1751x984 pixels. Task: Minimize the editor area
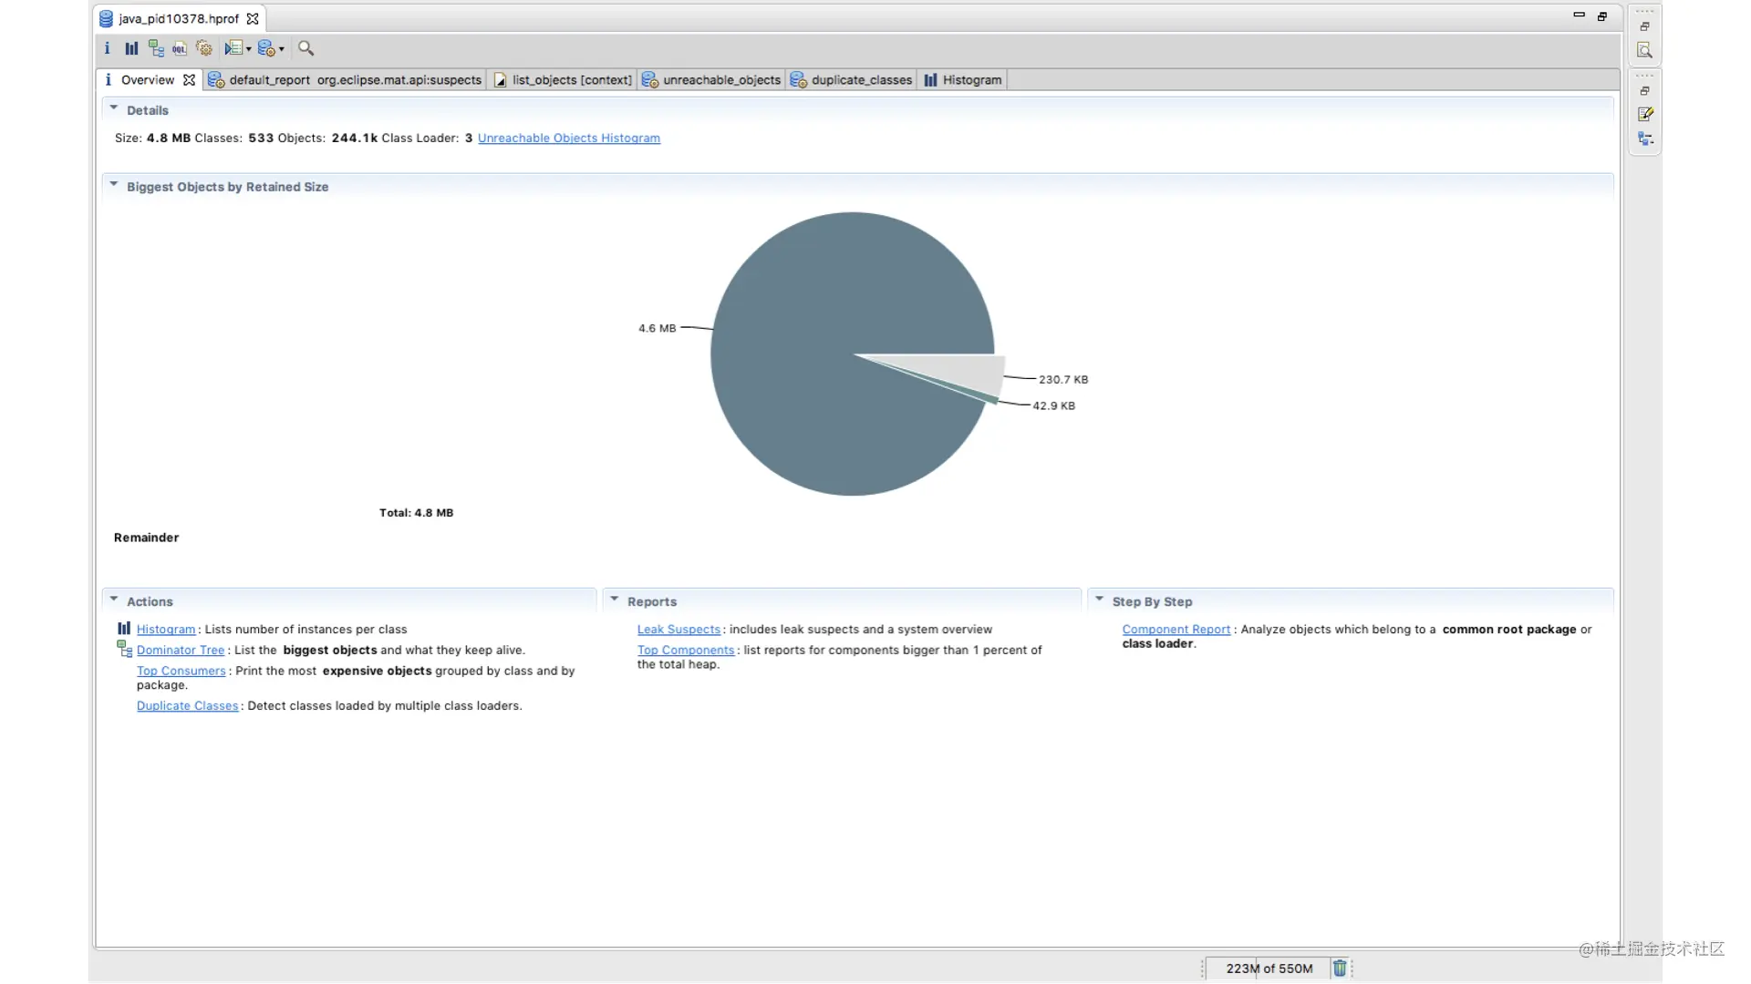click(1580, 15)
